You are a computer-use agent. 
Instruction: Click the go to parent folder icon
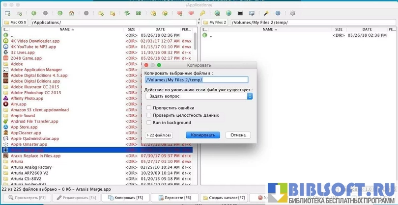[60, 13]
